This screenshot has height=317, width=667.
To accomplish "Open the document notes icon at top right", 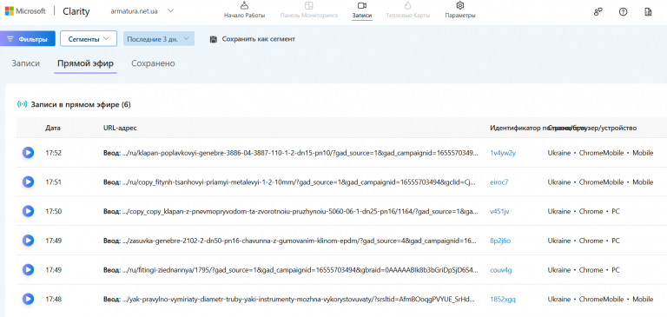I will pyautogui.click(x=648, y=12).
